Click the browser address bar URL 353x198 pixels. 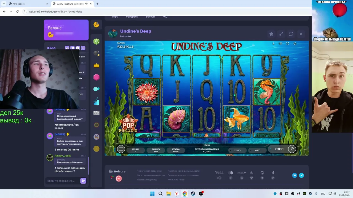(x=55, y=12)
